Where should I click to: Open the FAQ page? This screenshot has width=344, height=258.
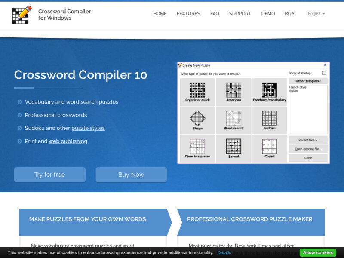pyautogui.click(x=215, y=14)
